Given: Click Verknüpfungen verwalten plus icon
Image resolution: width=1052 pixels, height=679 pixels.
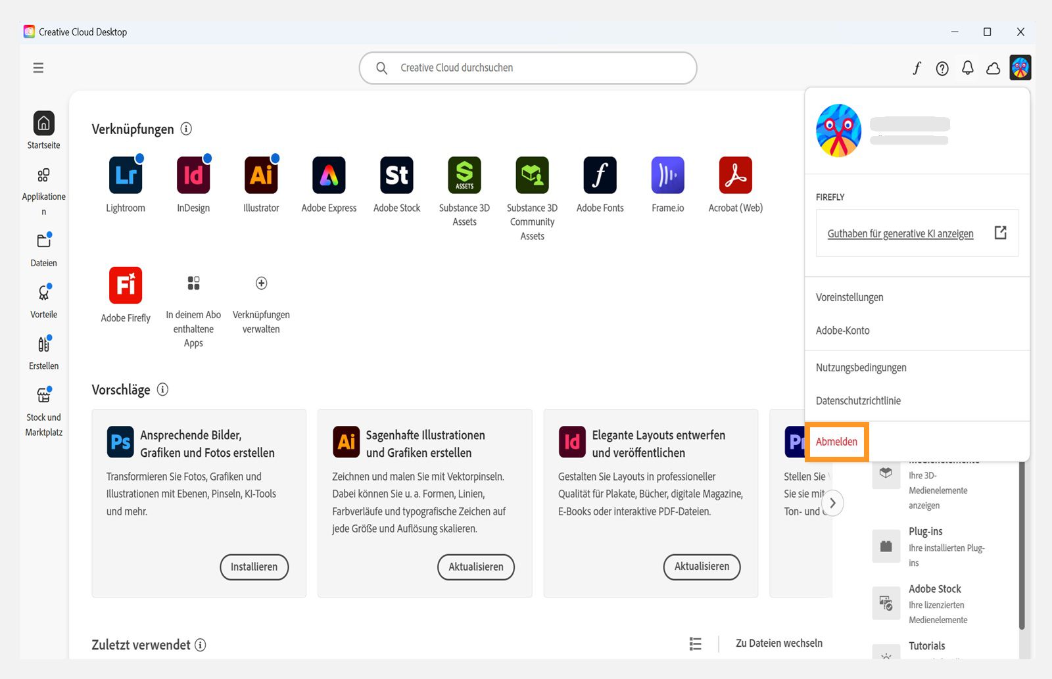Looking at the screenshot, I should pos(261,283).
